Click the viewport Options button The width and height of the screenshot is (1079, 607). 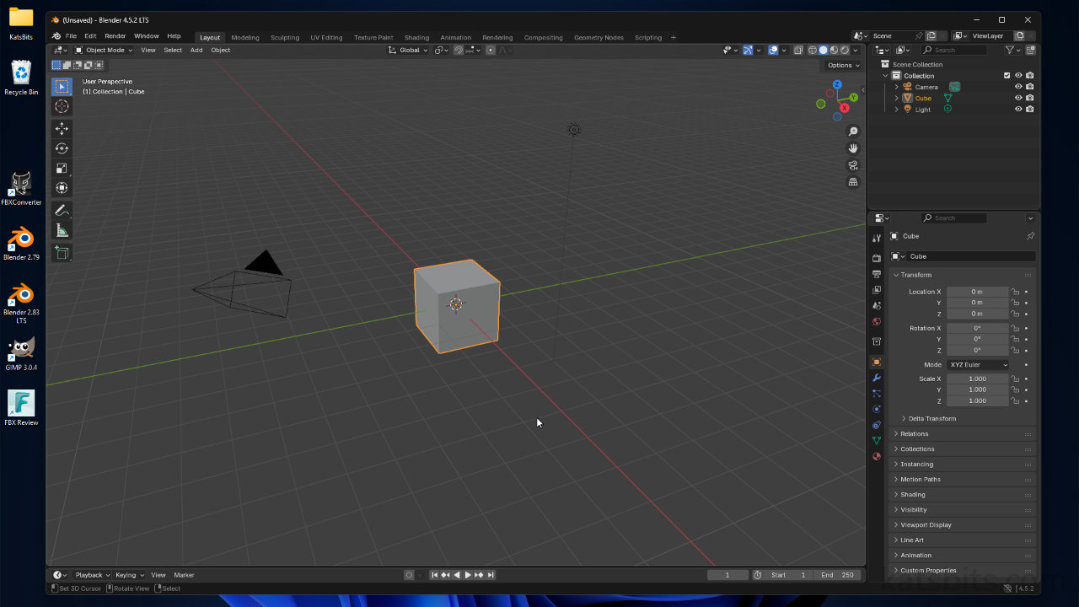tap(842, 65)
